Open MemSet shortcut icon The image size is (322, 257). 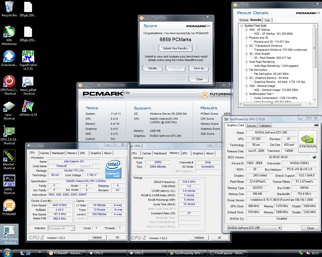(9, 160)
